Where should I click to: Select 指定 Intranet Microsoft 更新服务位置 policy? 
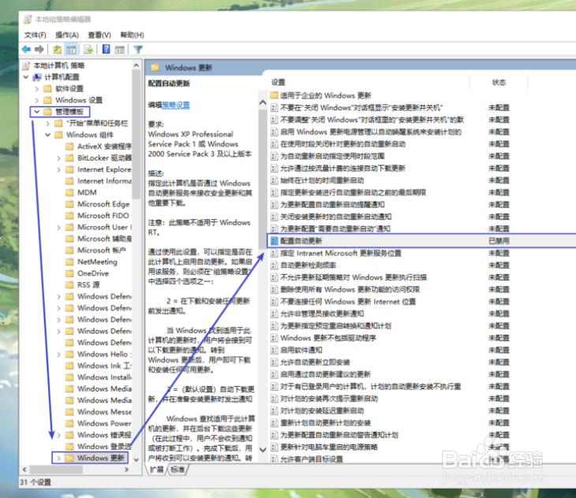pyautogui.click(x=341, y=253)
